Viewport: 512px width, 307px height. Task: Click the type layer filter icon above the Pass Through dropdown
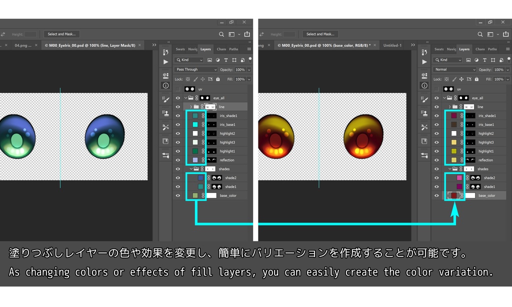pyautogui.click(x=226, y=60)
